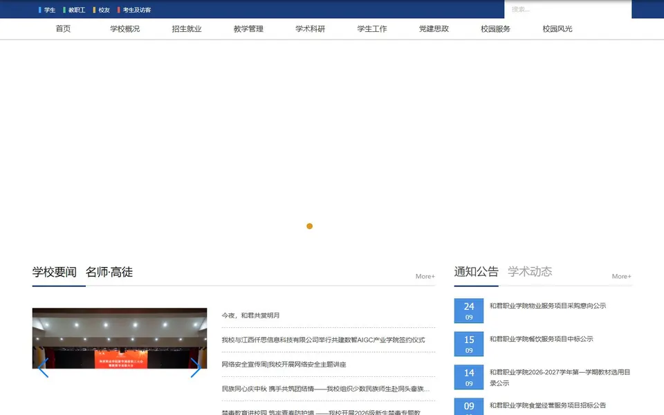Switch to the 通知公告 tab
The height and width of the screenshot is (415, 664).
(x=477, y=271)
